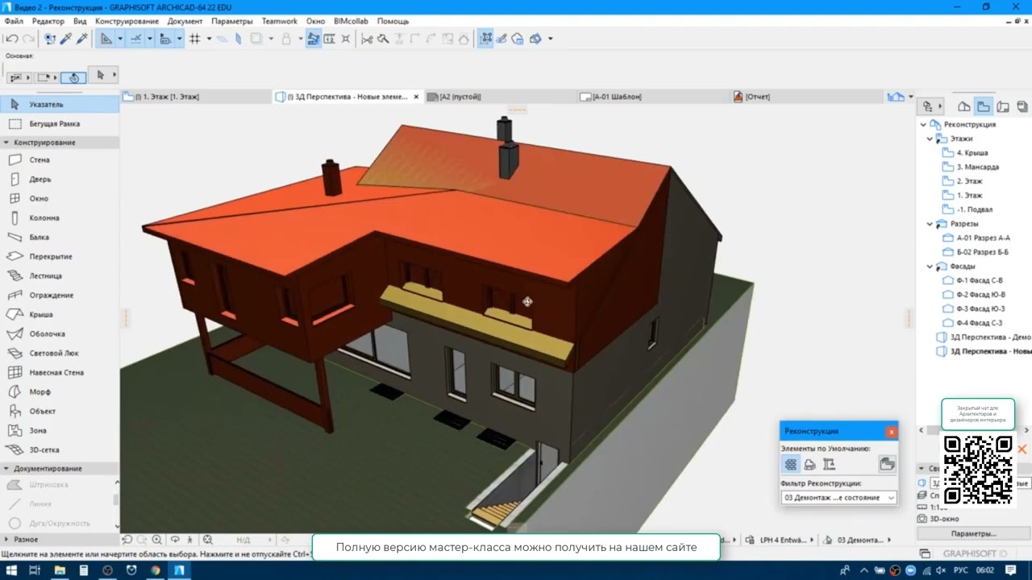
Task: Open the Конструирование menu
Action: pyautogui.click(x=127, y=21)
